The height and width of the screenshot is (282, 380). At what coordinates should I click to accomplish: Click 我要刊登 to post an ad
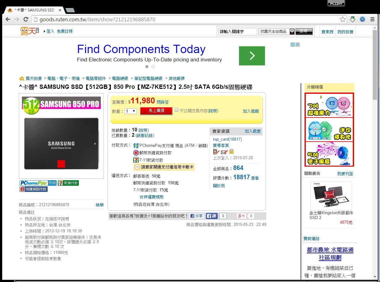click(345, 174)
